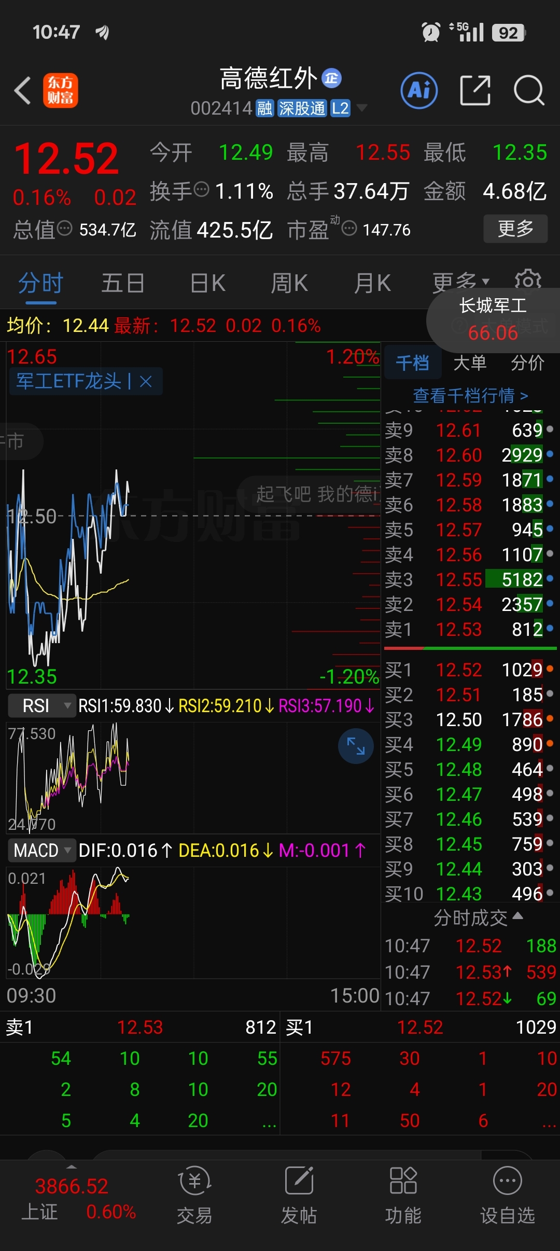Tap the 575 entry in 买1 queue
The width and height of the screenshot is (560, 1251).
coord(335,1058)
